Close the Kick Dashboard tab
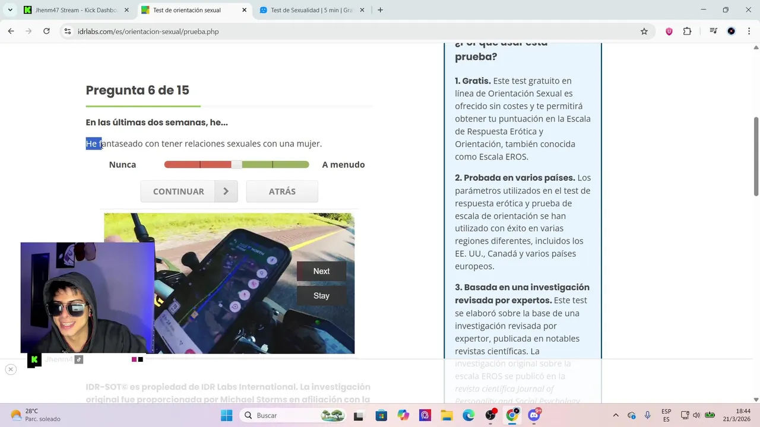Screen dimensions: 760x427 (126, 10)
